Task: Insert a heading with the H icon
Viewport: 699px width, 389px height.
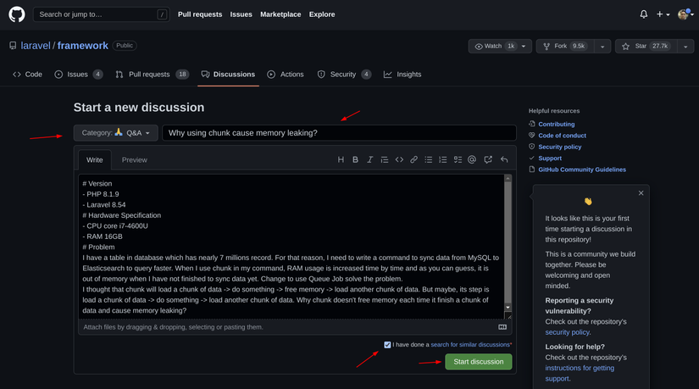Action: (341, 159)
